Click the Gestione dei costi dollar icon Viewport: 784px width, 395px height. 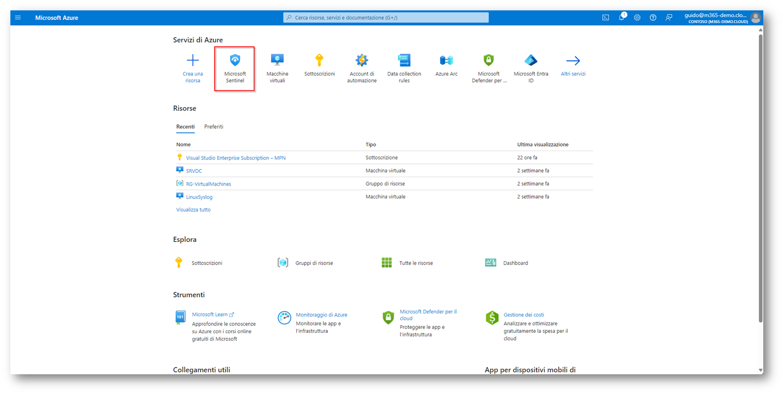pyautogui.click(x=492, y=317)
